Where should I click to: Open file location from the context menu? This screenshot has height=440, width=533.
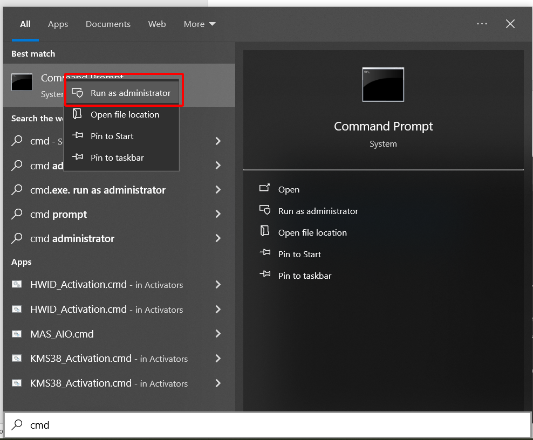point(125,114)
